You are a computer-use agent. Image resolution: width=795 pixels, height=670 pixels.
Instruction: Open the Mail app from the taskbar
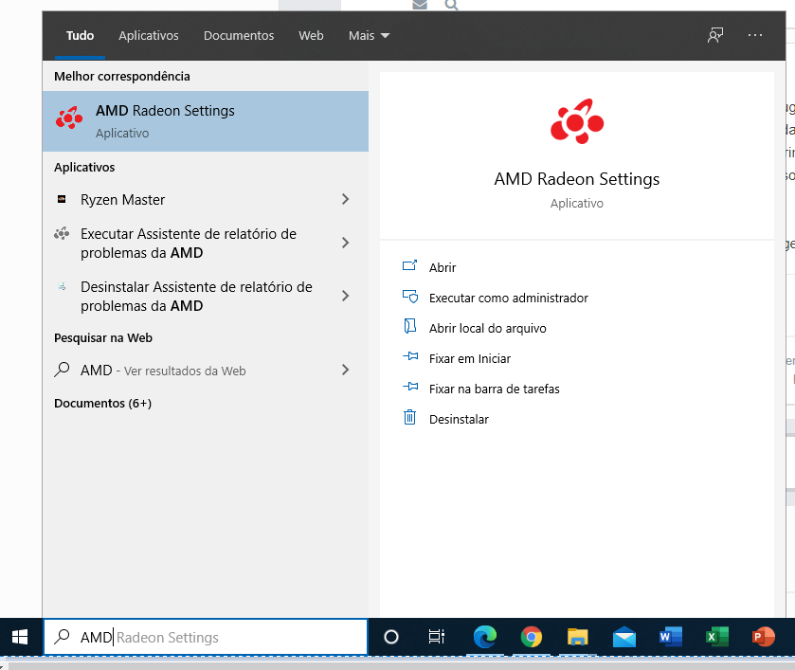[624, 637]
